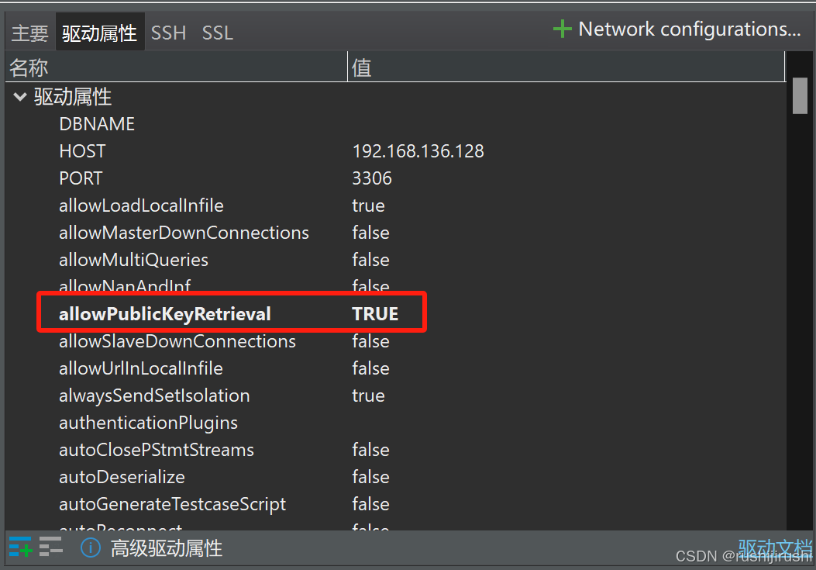Viewport: 816px width, 570px height.
Task: Edit the PORT value 3306
Action: (x=372, y=178)
